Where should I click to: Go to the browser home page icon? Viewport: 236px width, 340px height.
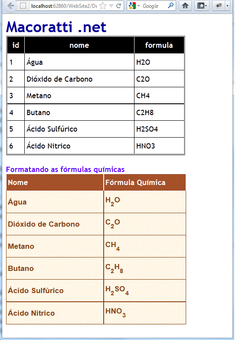pyautogui.click(x=185, y=6)
